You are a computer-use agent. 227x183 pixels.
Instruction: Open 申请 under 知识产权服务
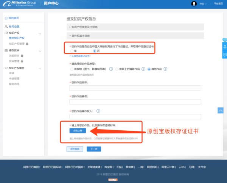coord(12,73)
